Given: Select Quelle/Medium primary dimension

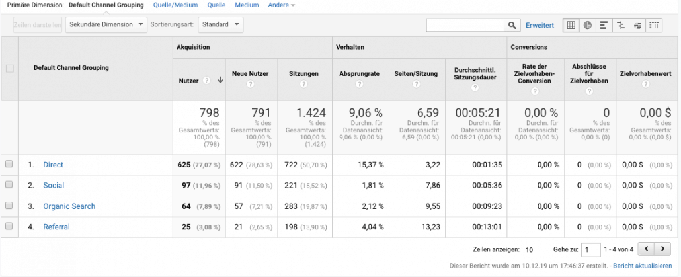Looking at the screenshot, I should pyautogui.click(x=175, y=5).
